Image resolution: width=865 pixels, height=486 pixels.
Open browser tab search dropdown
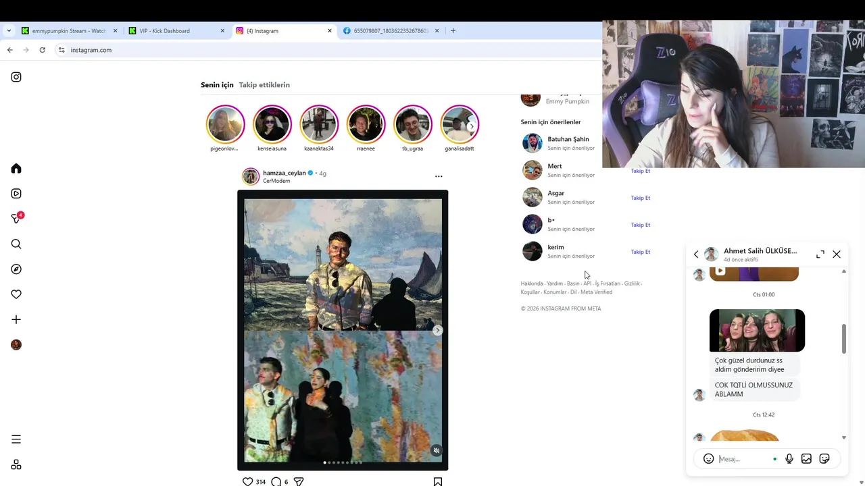pyautogui.click(x=9, y=31)
